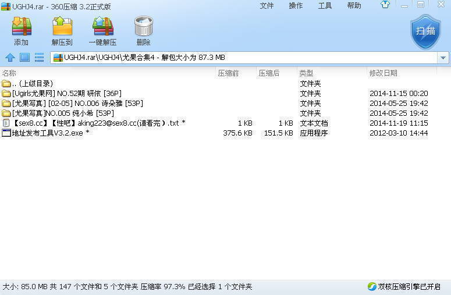The image size is (451, 295).
Task: Select the aking223@sex8.cc .txt file name
Action: (99, 123)
